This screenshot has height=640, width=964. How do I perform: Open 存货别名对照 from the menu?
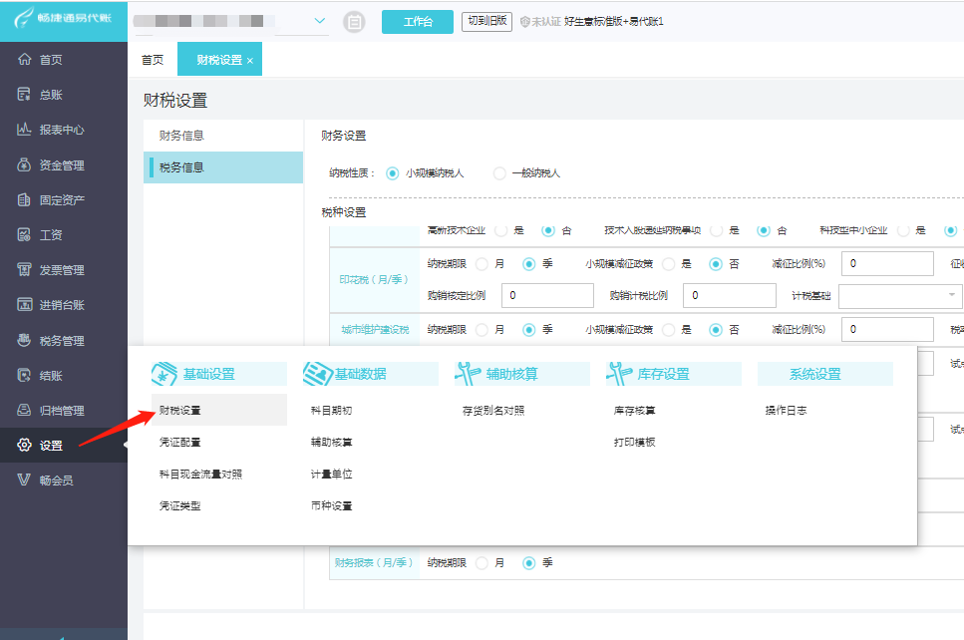[x=493, y=410]
